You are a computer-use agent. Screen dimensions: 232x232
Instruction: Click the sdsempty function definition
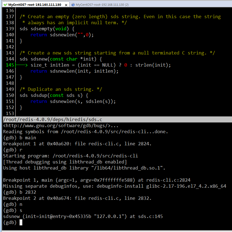coord(39,29)
